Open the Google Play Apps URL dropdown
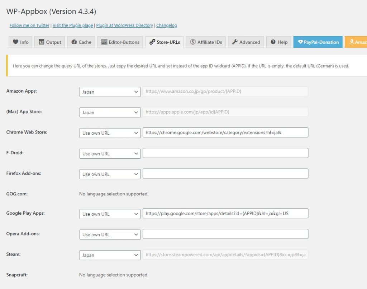Viewport: 367px width, 289px height. (x=110, y=214)
